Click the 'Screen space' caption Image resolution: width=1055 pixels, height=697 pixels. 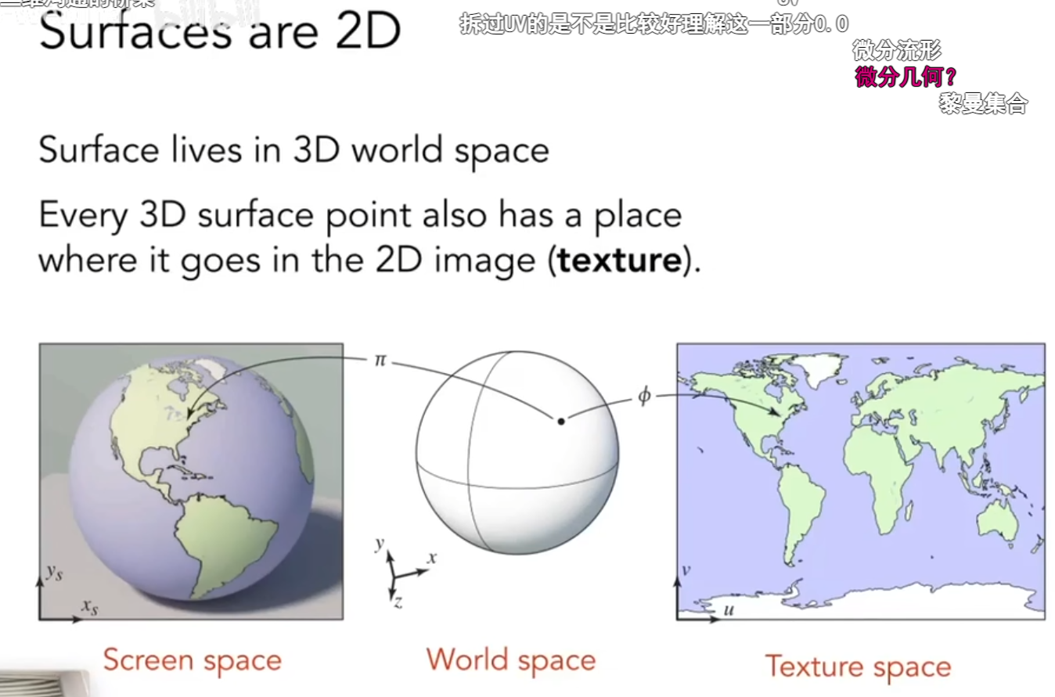tap(192, 660)
